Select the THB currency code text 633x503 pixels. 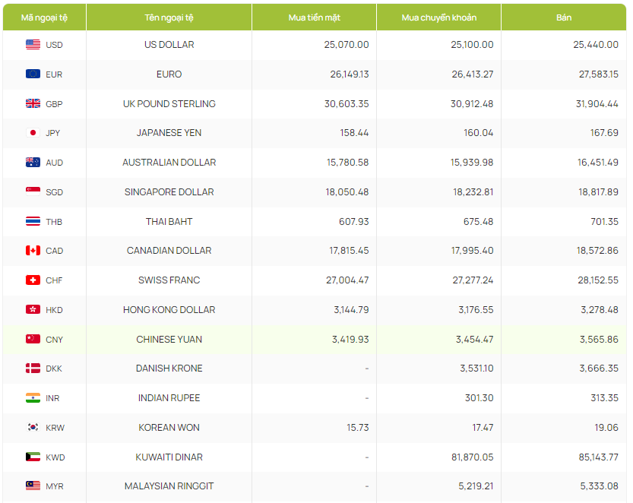coord(54,222)
